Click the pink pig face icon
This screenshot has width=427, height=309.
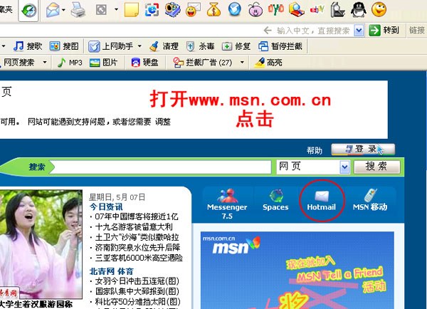255,10
